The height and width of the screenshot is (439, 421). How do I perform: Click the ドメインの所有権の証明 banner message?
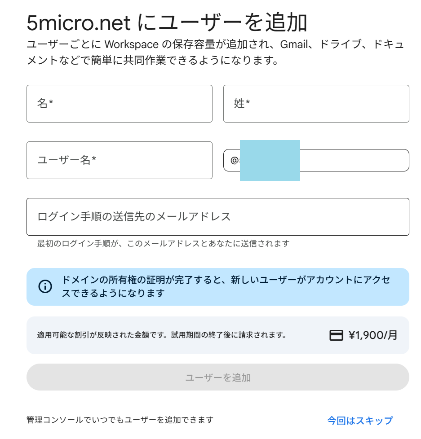[226, 286]
